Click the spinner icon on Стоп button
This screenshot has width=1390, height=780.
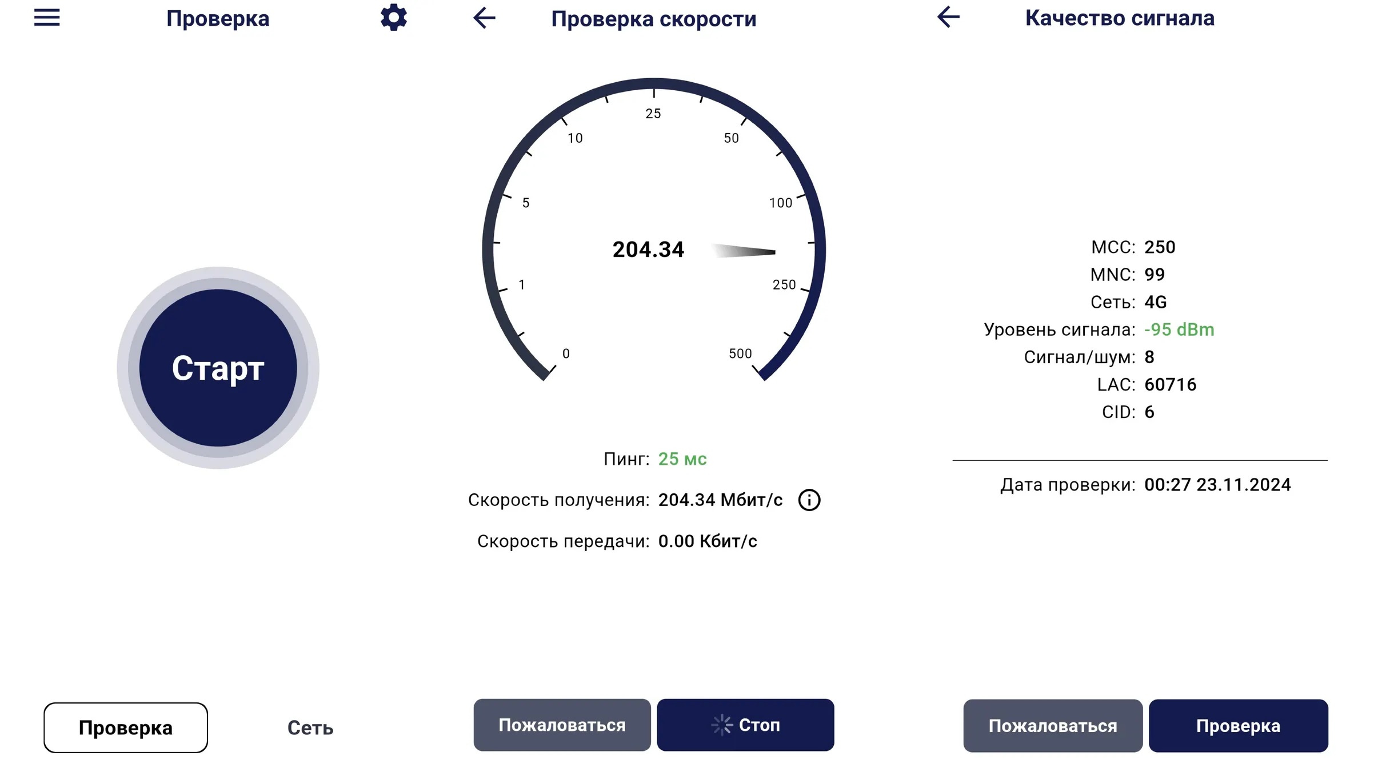click(722, 725)
